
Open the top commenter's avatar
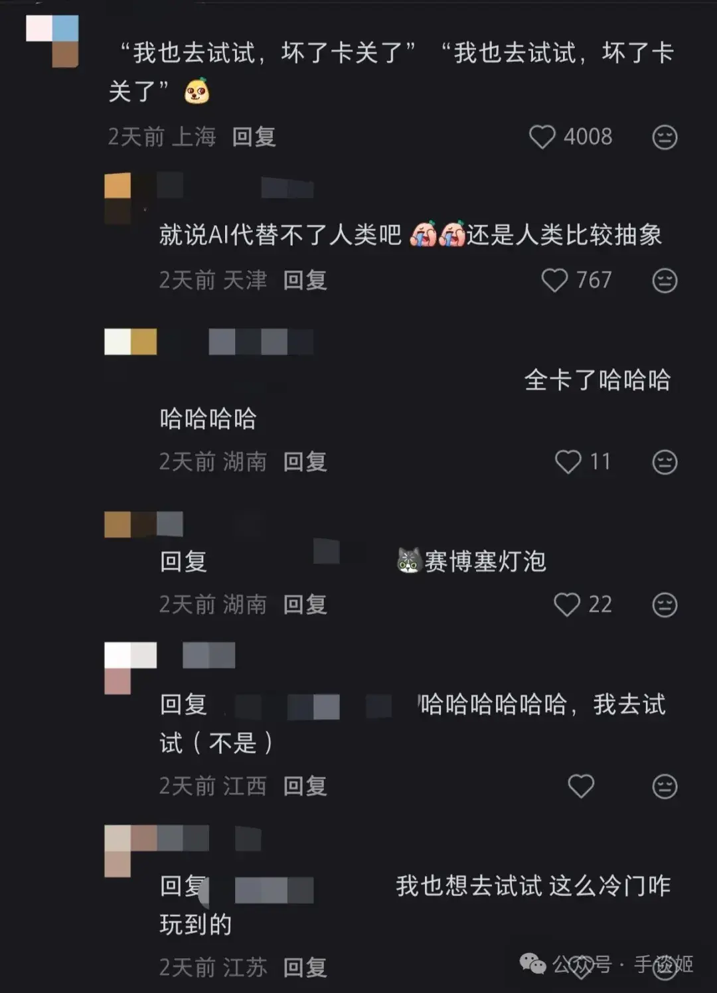click(52, 41)
